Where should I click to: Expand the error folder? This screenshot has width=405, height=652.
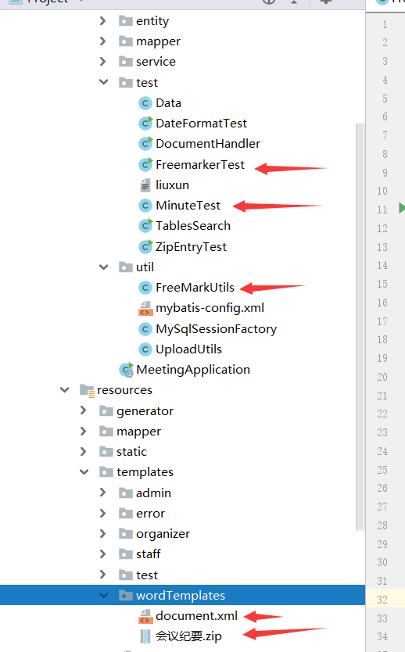(102, 513)
